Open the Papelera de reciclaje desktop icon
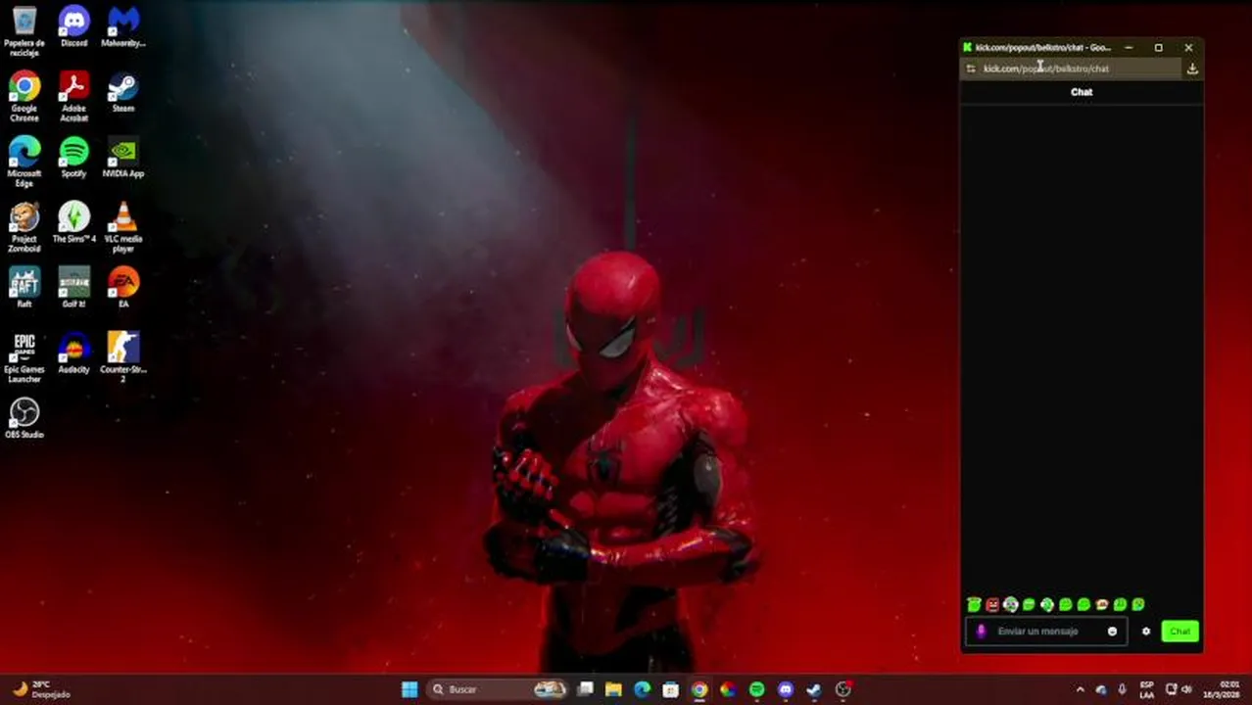Viewport: 1252px width, 705px height. pos(24,30)
